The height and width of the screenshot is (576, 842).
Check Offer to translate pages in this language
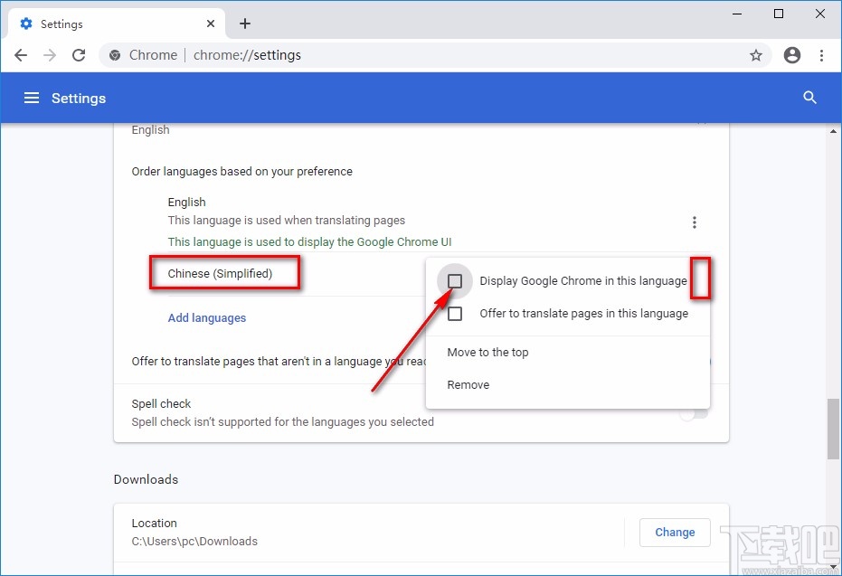455,314
